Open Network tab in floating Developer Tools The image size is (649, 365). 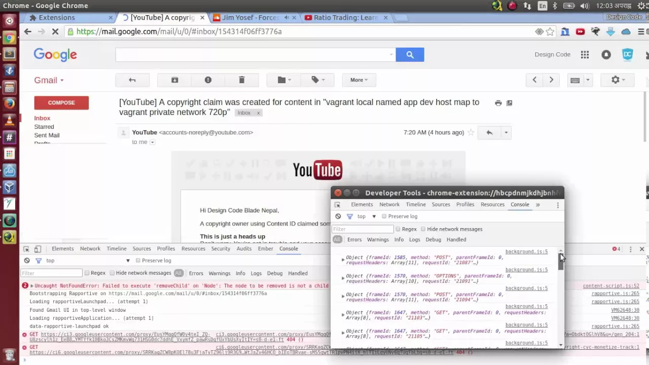389,205
